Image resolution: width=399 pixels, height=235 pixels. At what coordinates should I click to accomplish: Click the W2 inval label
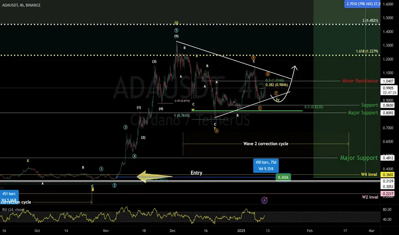click(370, 197)
